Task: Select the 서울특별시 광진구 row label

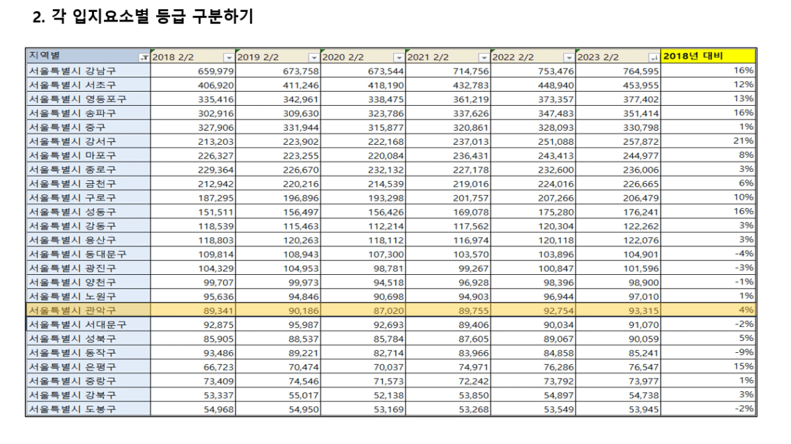Action: [88, 268]
